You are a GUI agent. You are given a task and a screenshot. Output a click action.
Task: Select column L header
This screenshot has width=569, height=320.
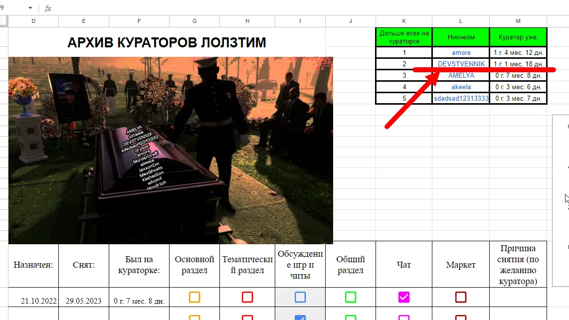461,21
